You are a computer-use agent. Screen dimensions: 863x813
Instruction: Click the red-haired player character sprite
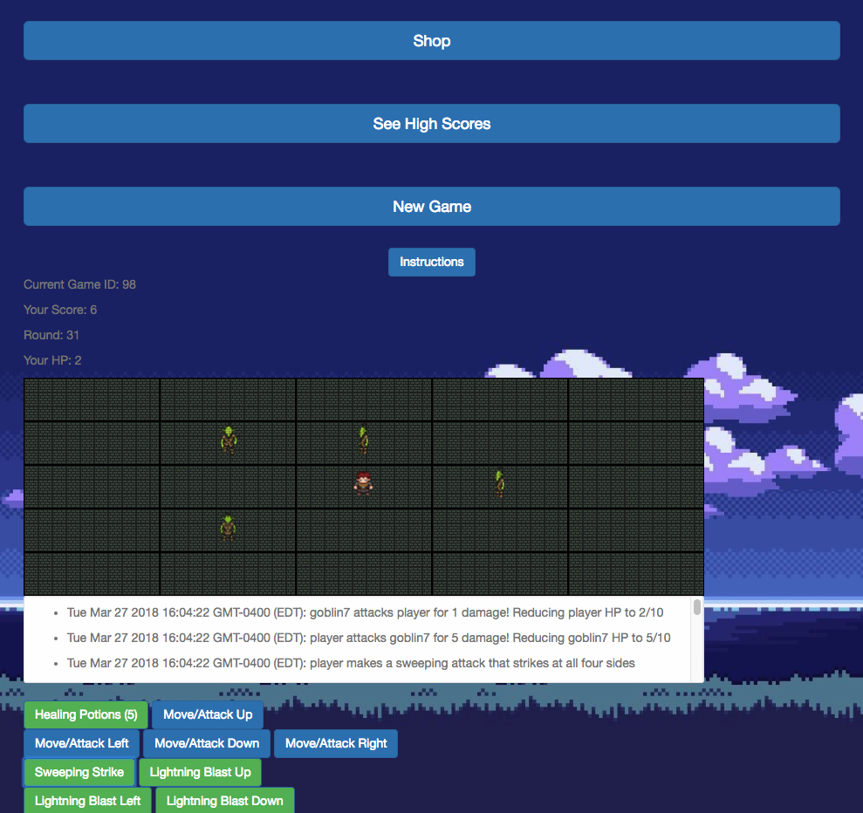click(x=363, y=484)
